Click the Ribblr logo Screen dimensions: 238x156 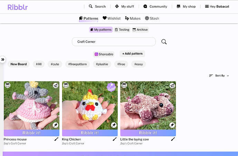[x=18, y=7]
